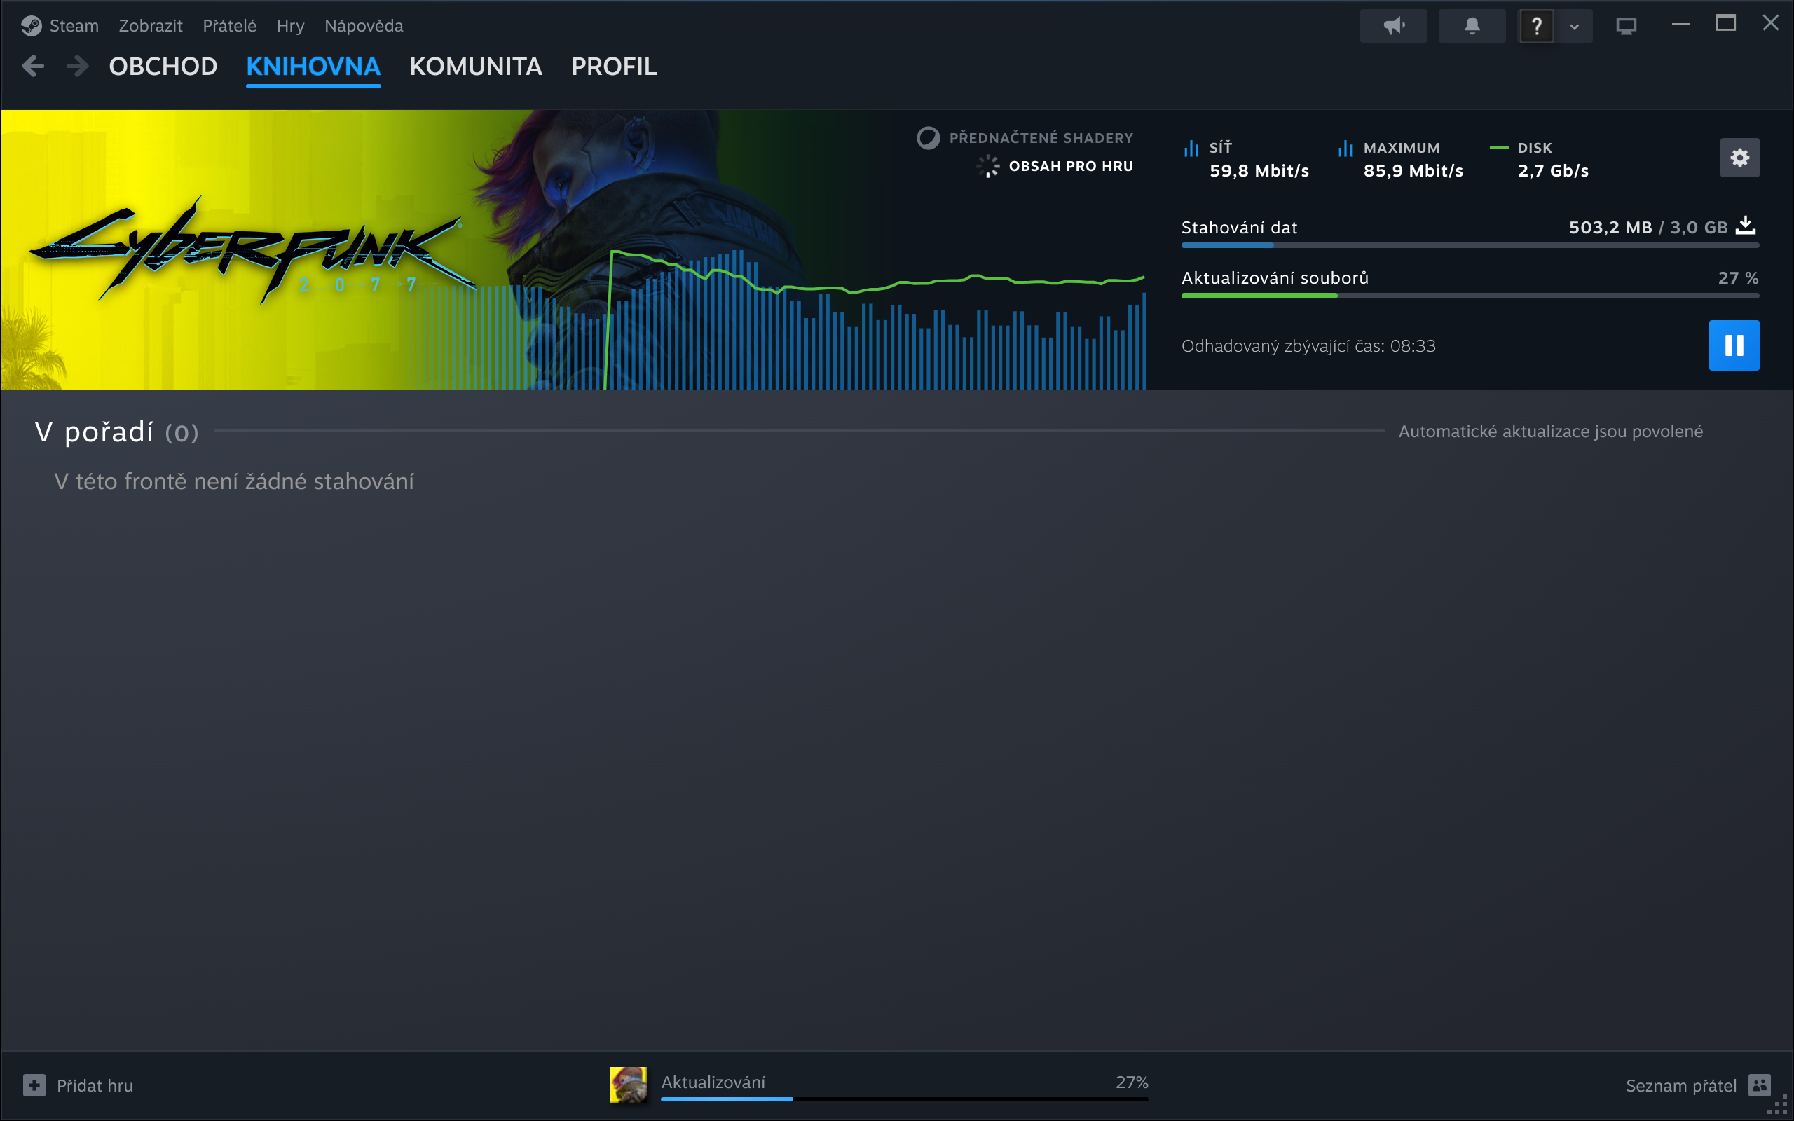
Task: Switch to Big Picture mode icon
Action: (1627, 26)
